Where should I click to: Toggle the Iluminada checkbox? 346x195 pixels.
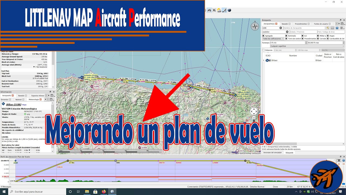click(x=286, y=36)
